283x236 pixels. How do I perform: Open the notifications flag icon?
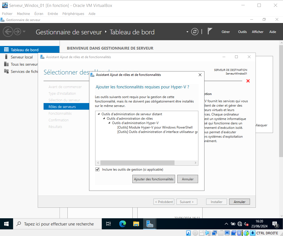(210, 31)
